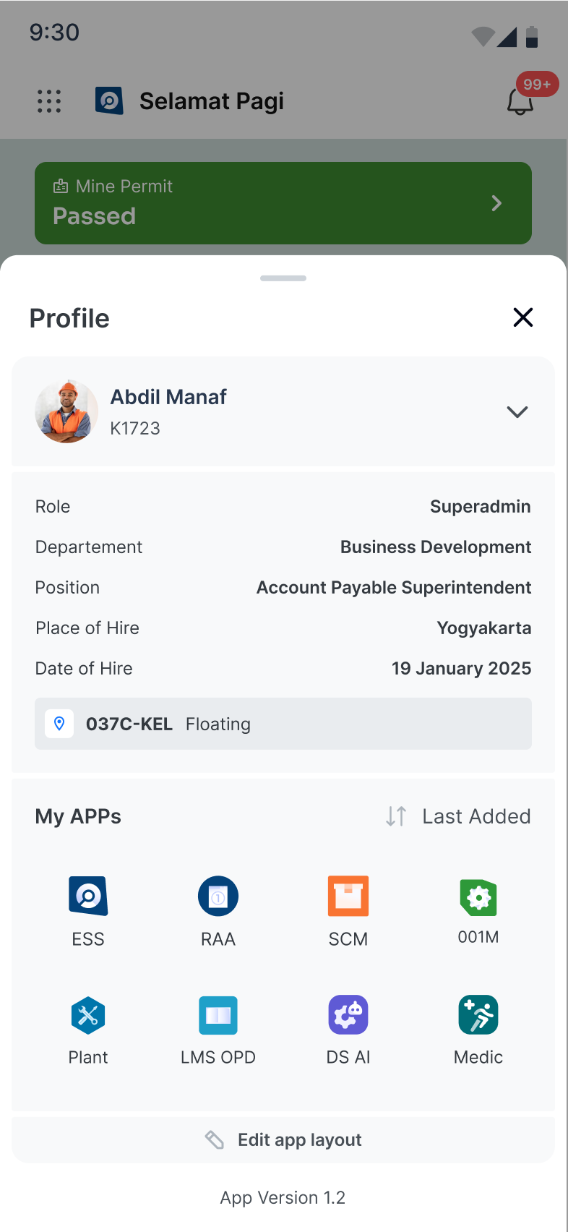Tap the notification bell icon
The image size is (568, 1232).
coord(520,101)
